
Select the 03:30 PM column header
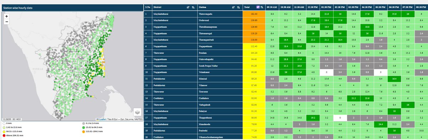(x=353, y=7)
